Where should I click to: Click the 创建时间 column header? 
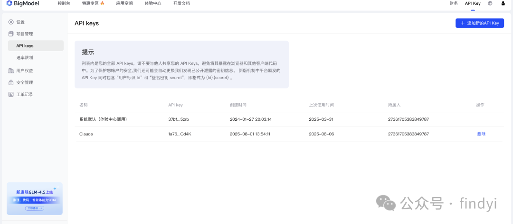click(x=238, y=105)
